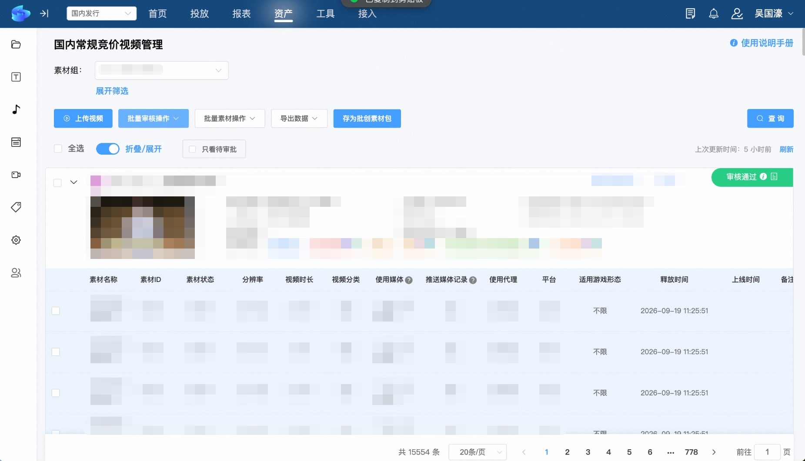Expand the 吴国濠 account menu
The width and height of the screenshot is (805, 461).
click(774, 13)
